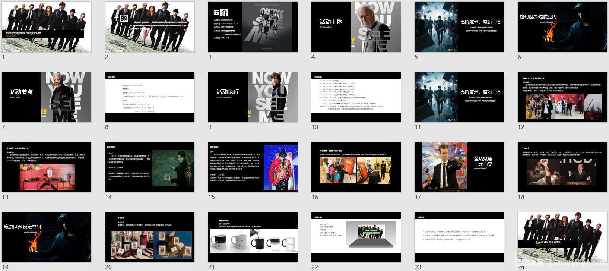Select slide 17 titled 全场聚焦 一元拍卖
The width and height of the screenshot is (609, 271).
459,167
